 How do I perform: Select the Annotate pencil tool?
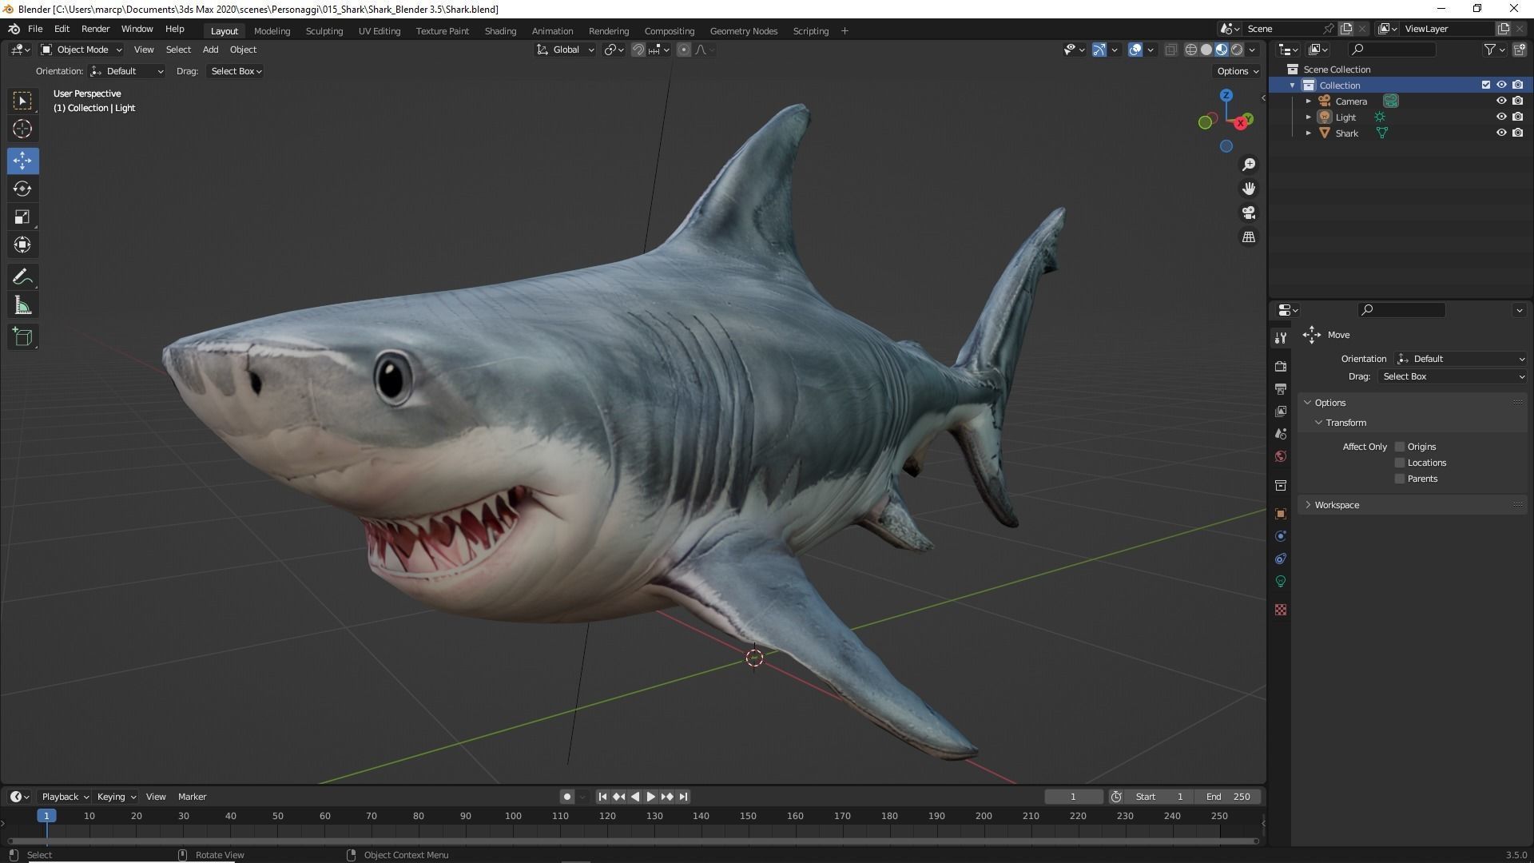point(22,277)
